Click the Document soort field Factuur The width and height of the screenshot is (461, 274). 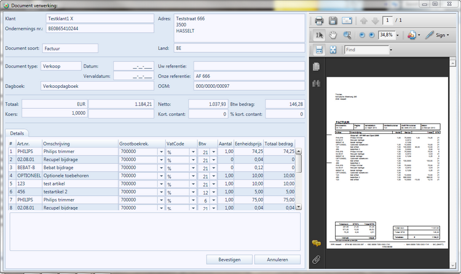(70, 49)
